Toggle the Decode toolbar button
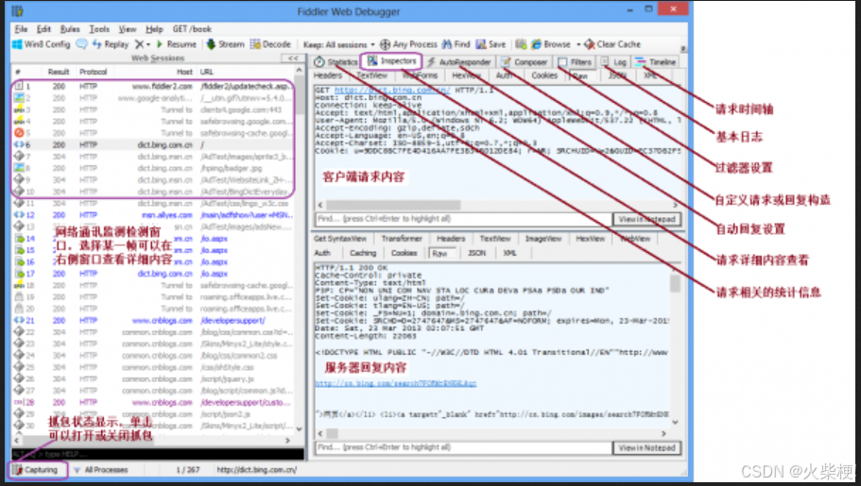 coord(270,44)
